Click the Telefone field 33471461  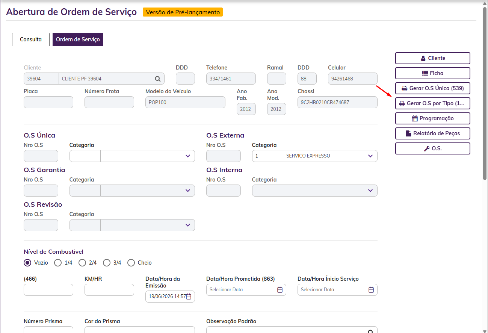(x=231, y=79)
